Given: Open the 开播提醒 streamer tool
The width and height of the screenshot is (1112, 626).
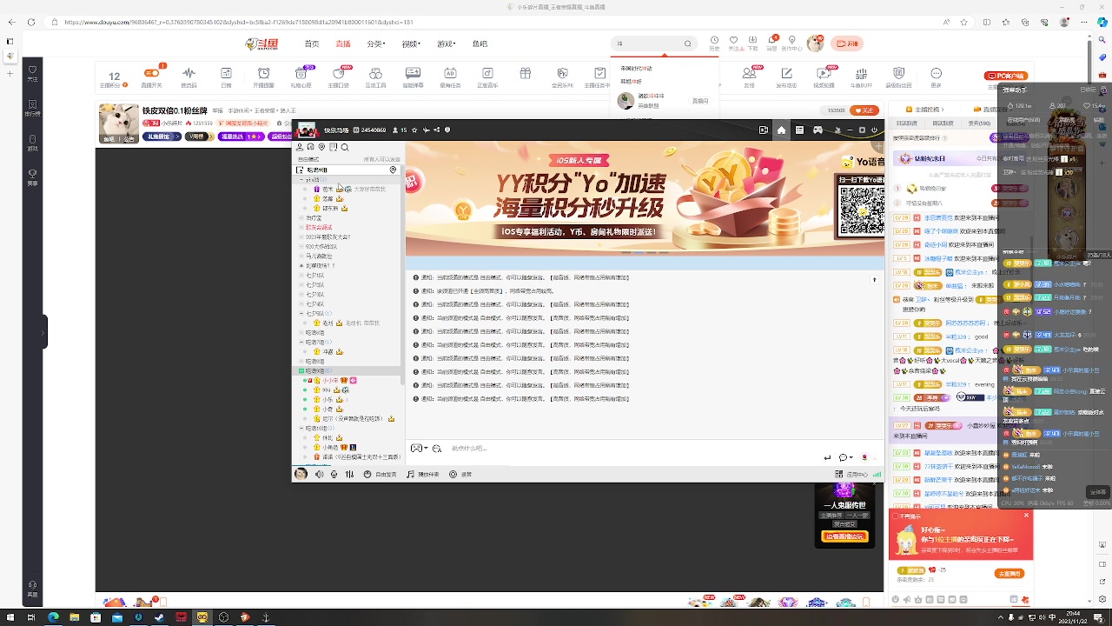Looking at the screenshot, I should [263, 77].
